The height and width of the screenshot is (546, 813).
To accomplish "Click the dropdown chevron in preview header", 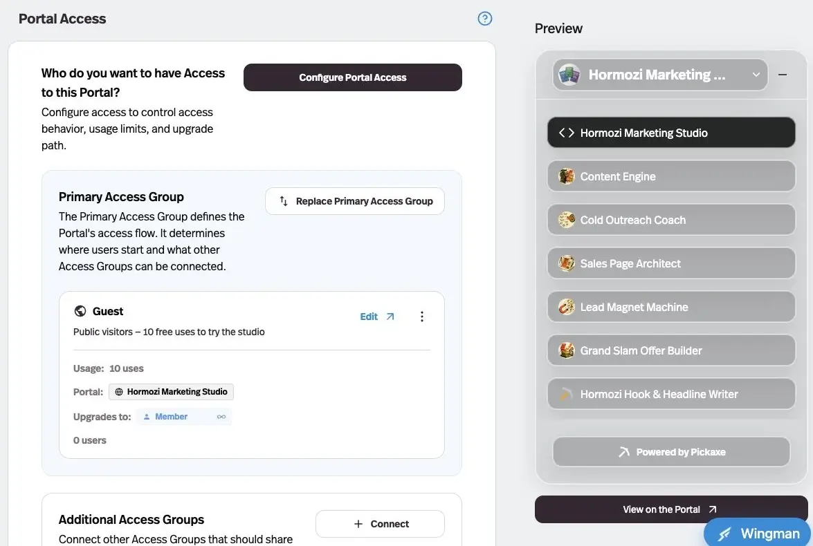I will click(x=756, y=75).
